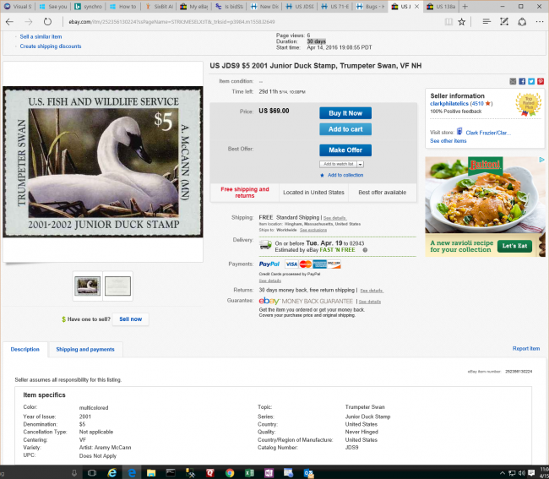Open clarkphilatelics seller profile
The height and width of the screenshot is (479, 549).
tap(449, 104)
